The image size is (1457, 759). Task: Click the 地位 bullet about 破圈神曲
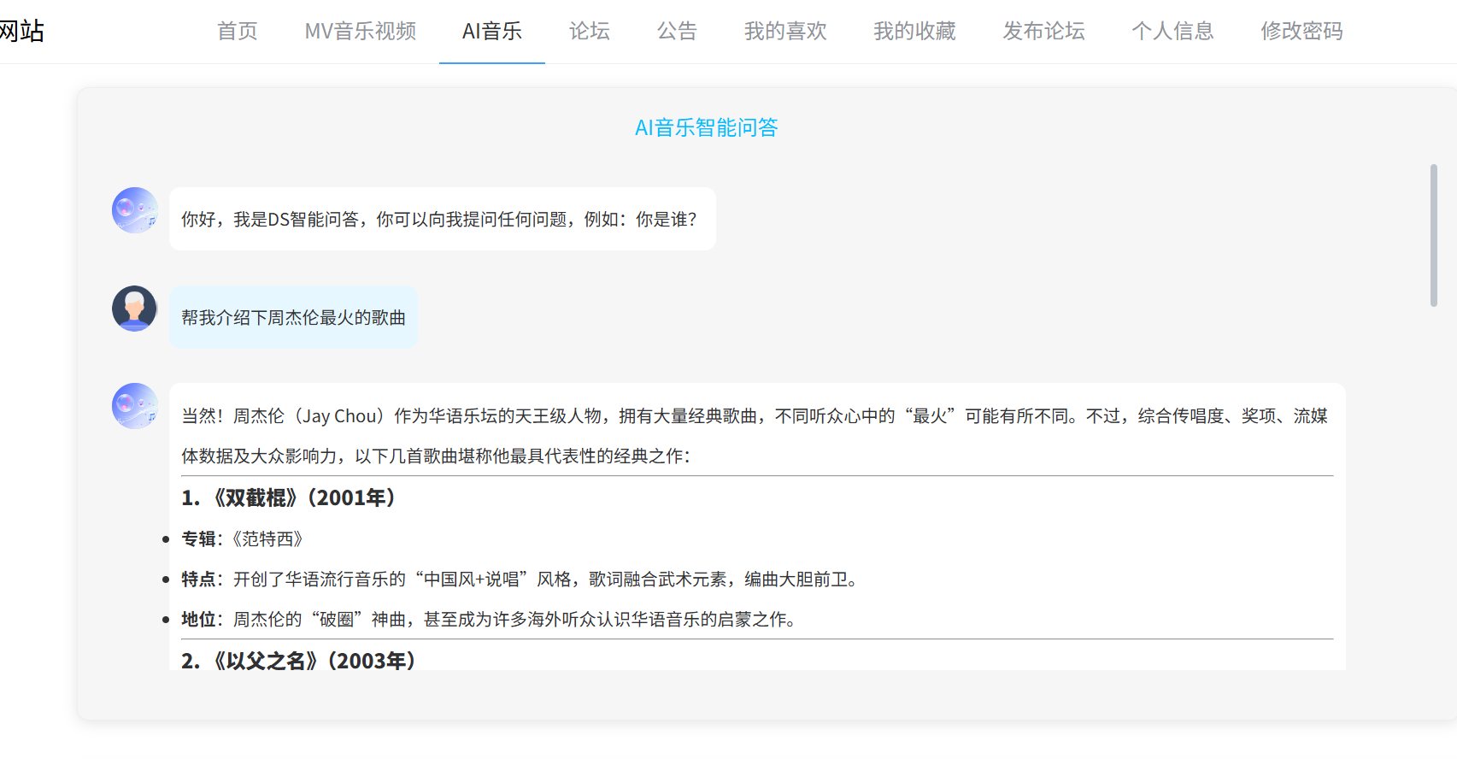[489, 619]
